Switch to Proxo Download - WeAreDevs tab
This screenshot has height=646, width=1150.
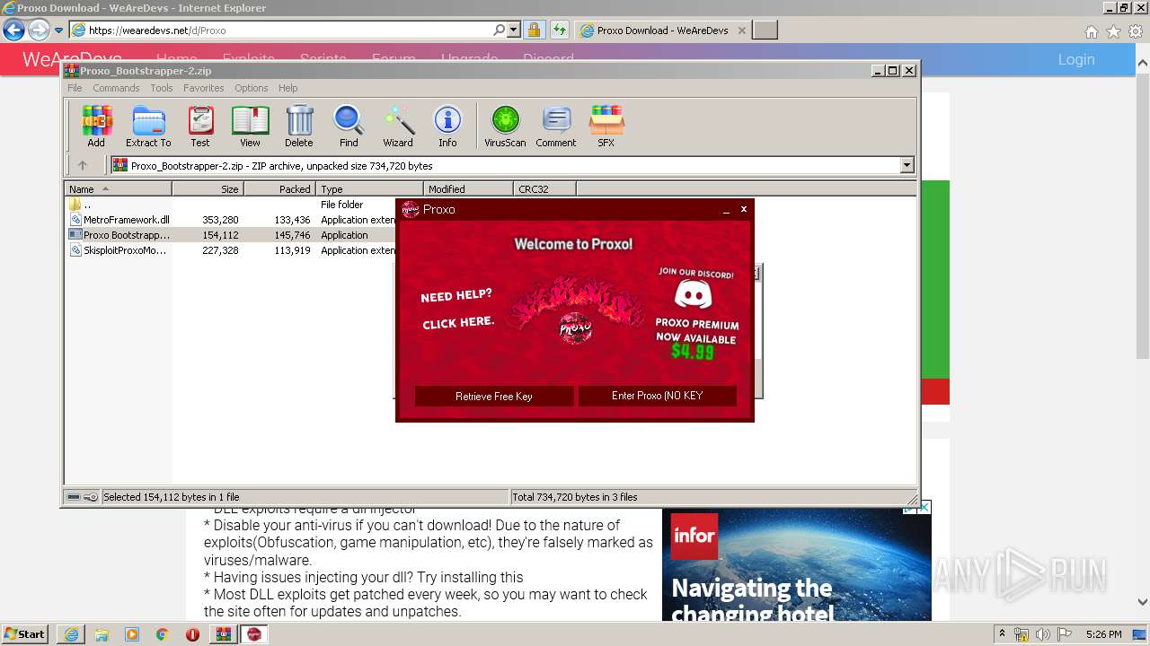tap(663, 30)
